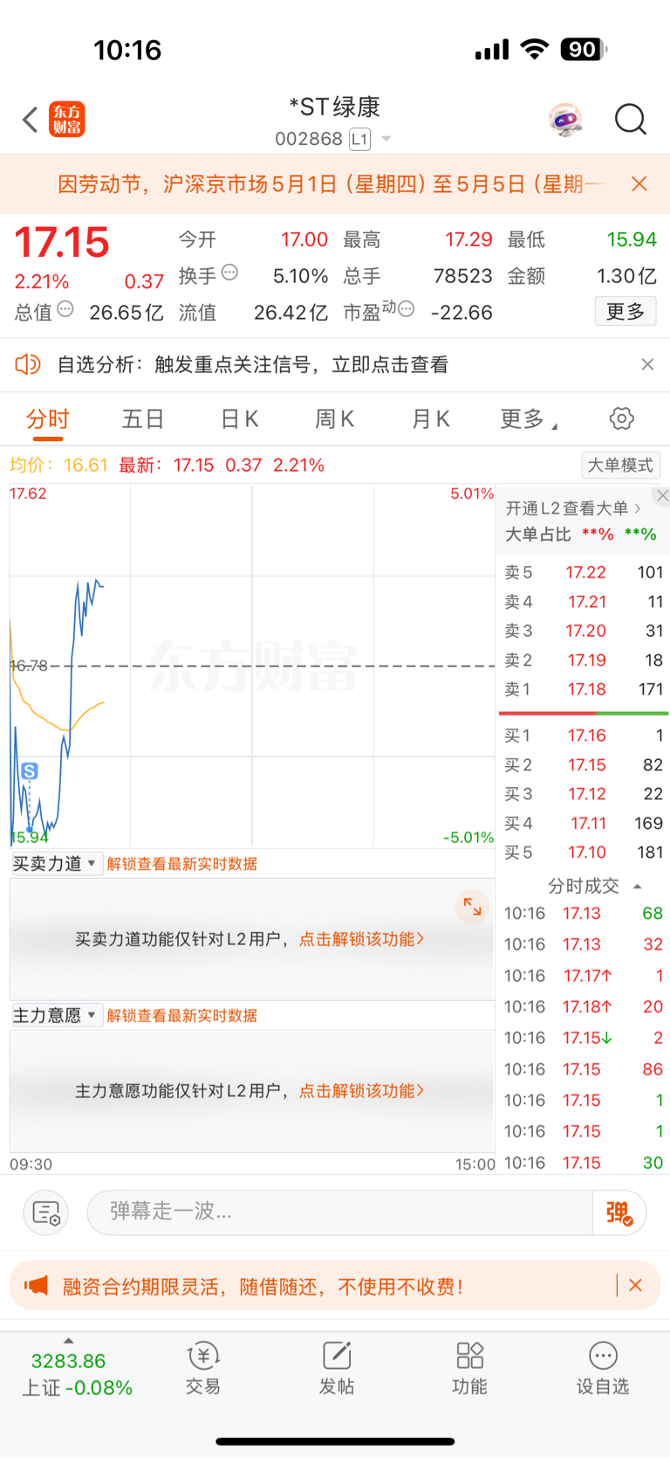The width and height of the screenshot is (670, 1458).
Task: Tap the megaphone icon in 融资 banner
Action: click(x=36, y=1286)
